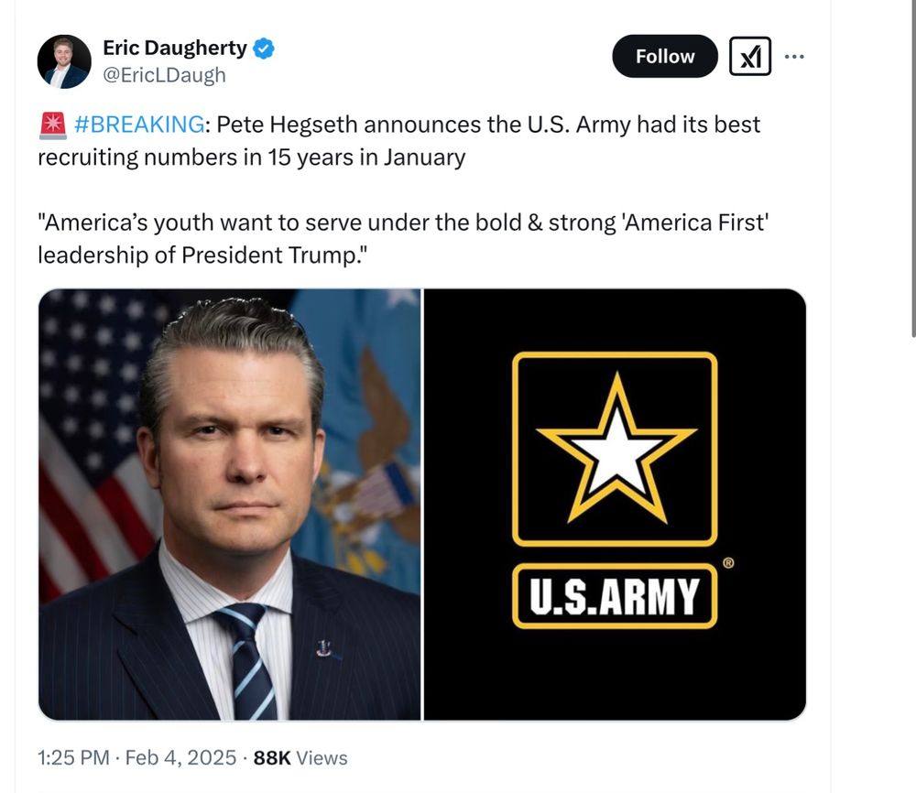Viewport: 916px width, 793px height.
Task: Open the Grok xAI icon button
Action: click(x=749, y=57)
